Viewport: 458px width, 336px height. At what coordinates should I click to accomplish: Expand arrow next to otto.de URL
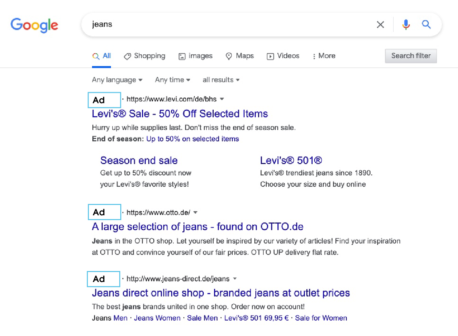point(195,213)
